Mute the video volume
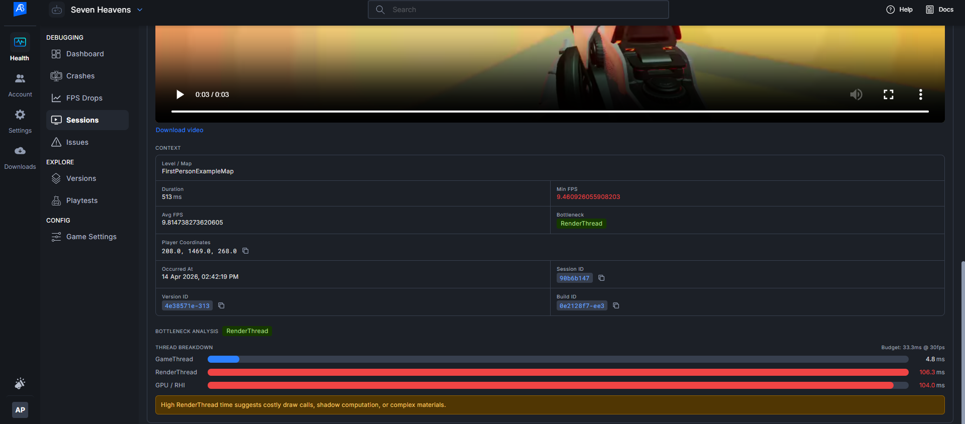The height and width of the screenshot is (424, 965). (856, 94)
